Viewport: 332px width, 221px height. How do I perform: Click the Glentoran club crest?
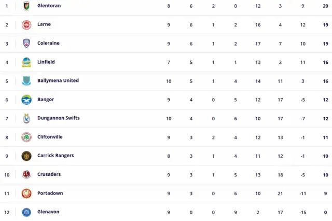[x=26, y=6]
